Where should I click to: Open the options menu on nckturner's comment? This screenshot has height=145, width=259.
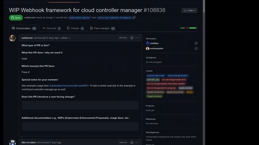(137, 37)
